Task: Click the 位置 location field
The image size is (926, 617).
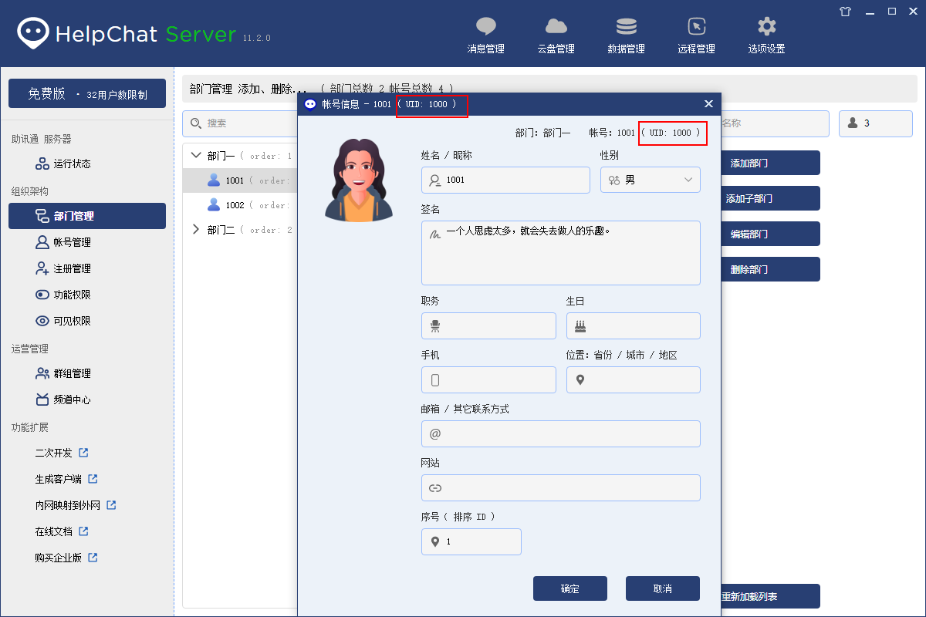Action: [634, 379]
